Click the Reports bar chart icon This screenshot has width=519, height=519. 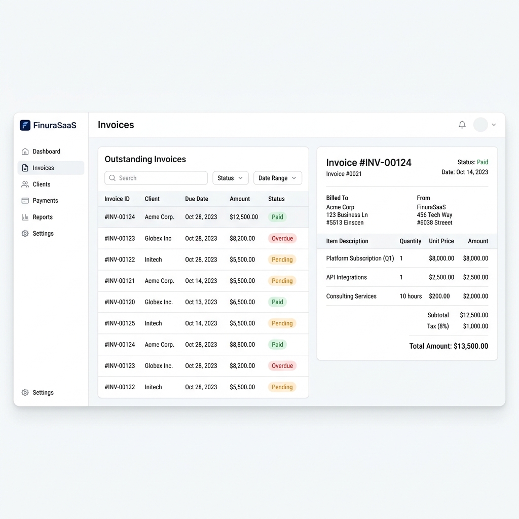(x=25, y=217)
